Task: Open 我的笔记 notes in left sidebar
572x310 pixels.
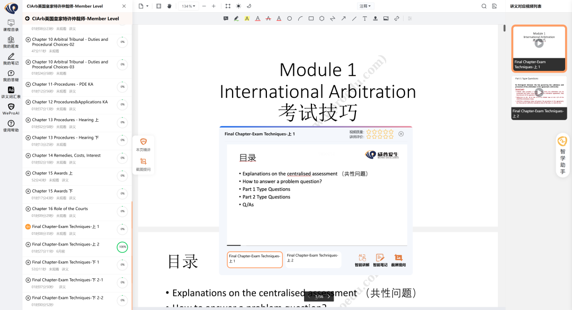Action: tap(11, 58)
